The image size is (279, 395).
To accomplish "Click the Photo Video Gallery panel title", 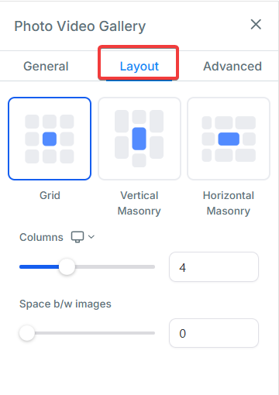I will 80,26.
